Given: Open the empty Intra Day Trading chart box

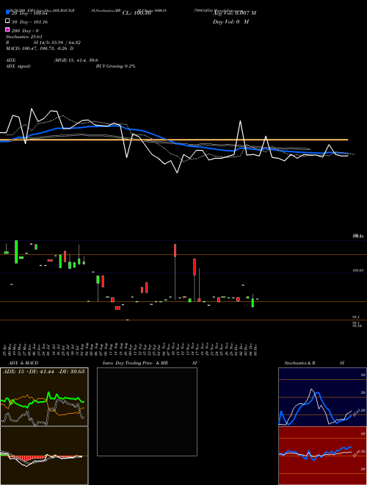Looking at the screenshot, I should coord(147,412).
